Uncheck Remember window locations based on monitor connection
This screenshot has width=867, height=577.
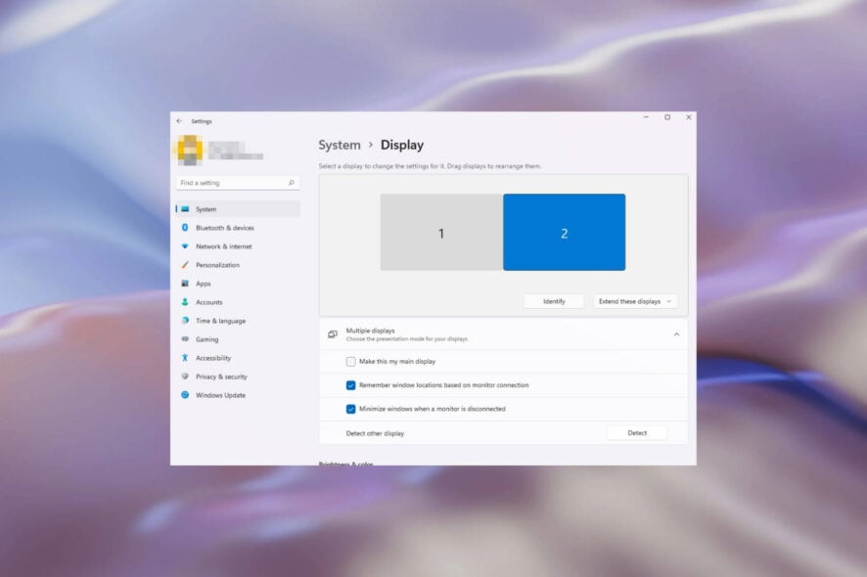coord(350,385)
